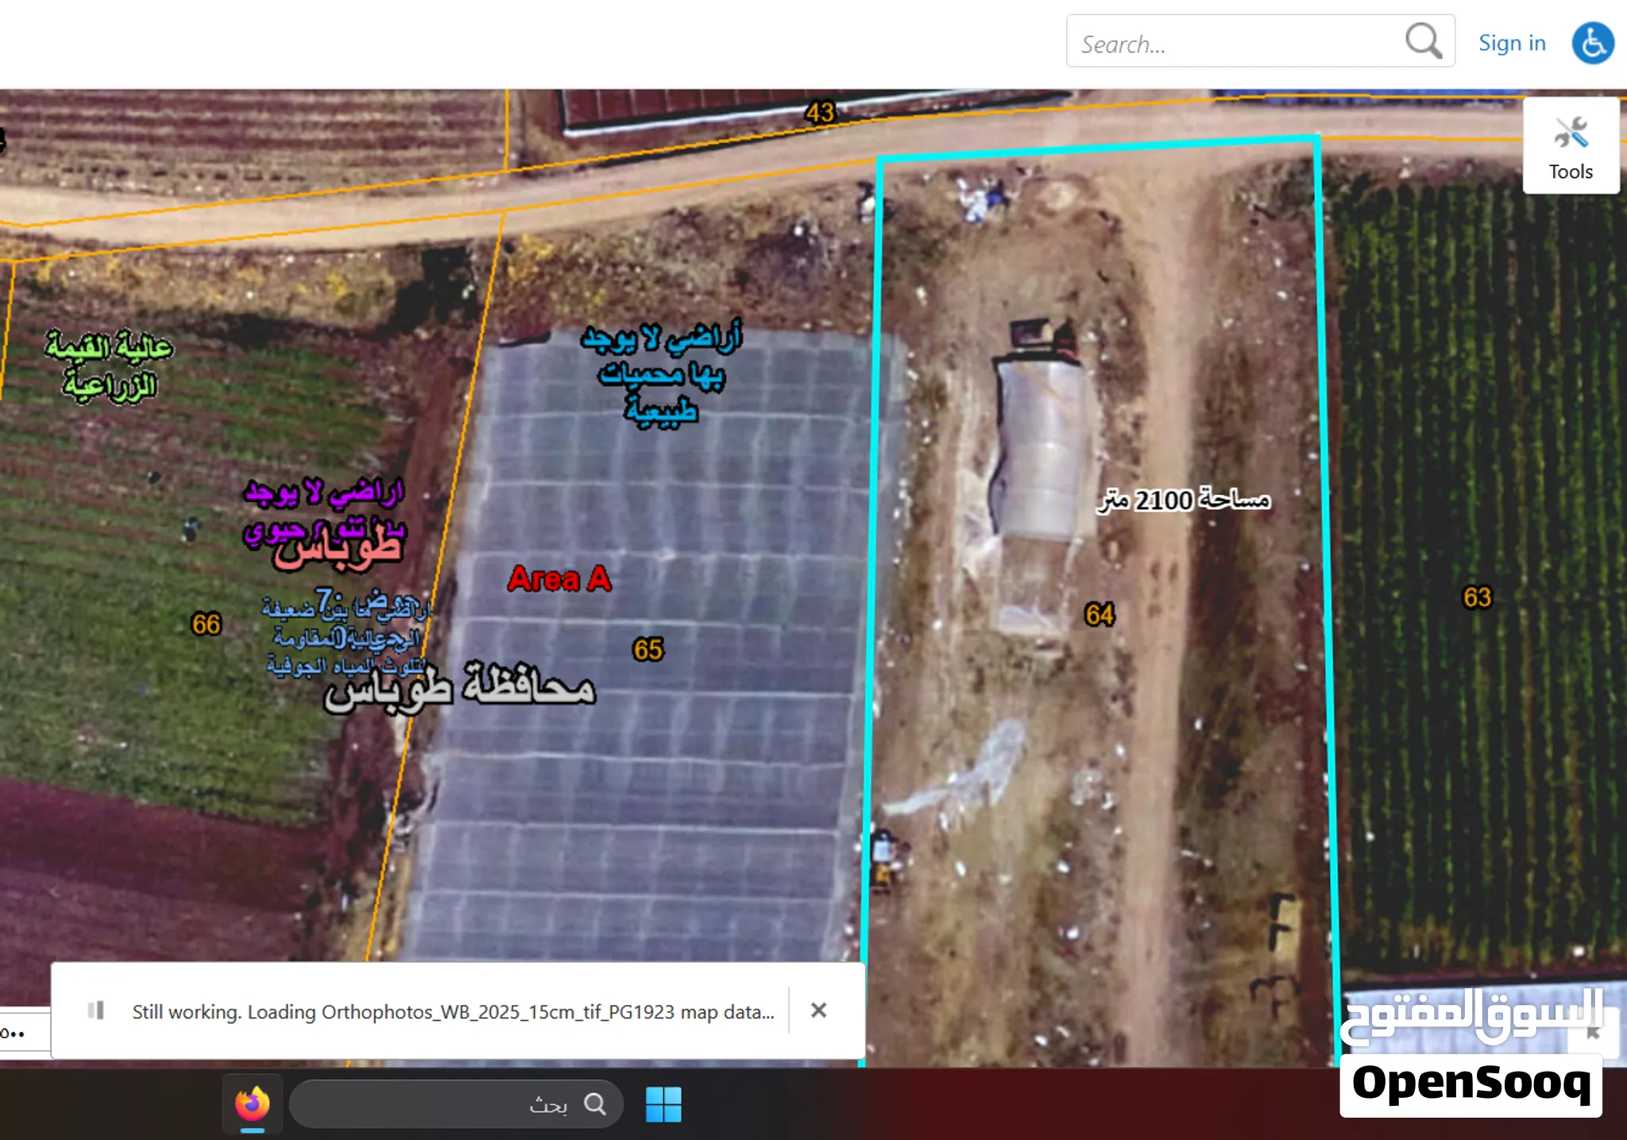Click the مساحة 2100 متر label
The height and width of the screenshot is (1140, 1627).
point(1184,500)
